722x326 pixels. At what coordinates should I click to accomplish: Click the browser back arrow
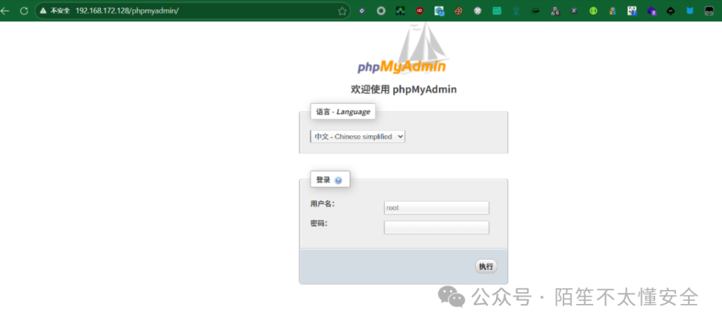click(5, 11)
